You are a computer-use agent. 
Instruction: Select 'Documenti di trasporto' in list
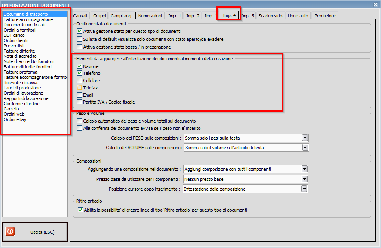(35, 14)
